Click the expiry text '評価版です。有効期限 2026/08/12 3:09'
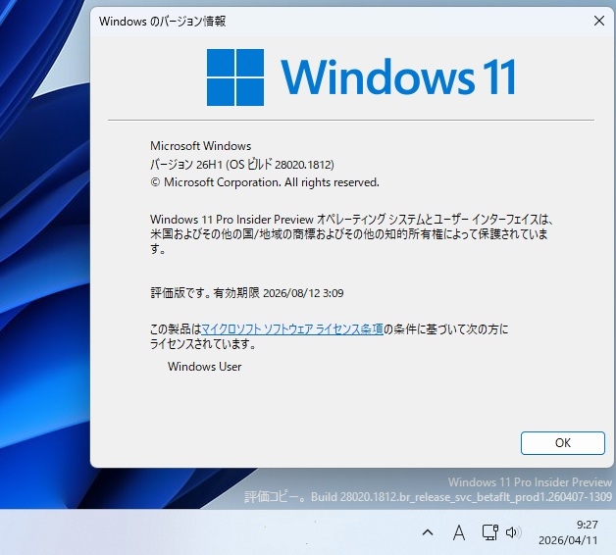The width and height of the screenshot is (616, 555). pos(247,293)
